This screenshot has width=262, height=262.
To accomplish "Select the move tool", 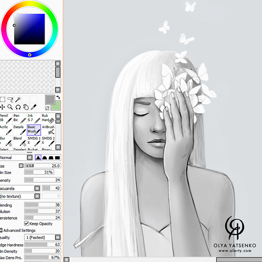I will pos(2,107).
